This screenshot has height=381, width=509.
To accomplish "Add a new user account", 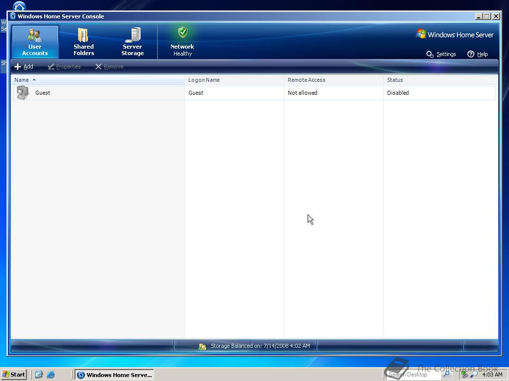I will pos(24,66).
